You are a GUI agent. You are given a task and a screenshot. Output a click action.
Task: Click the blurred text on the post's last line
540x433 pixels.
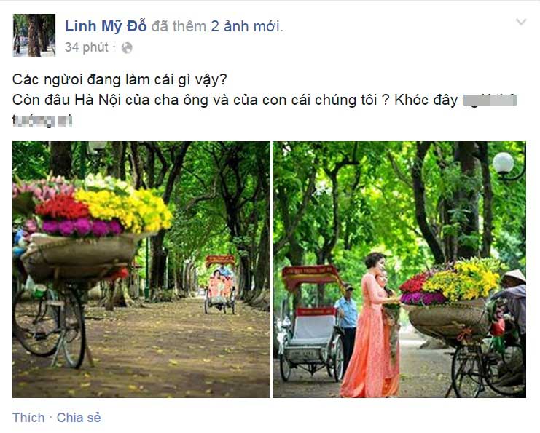click(42, 121)
